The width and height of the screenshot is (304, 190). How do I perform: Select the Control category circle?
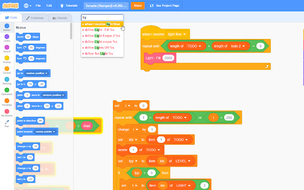(7, 68)
